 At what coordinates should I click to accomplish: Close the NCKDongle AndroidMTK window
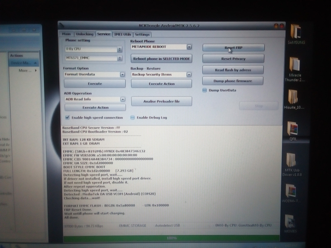[x=282, y=26]
